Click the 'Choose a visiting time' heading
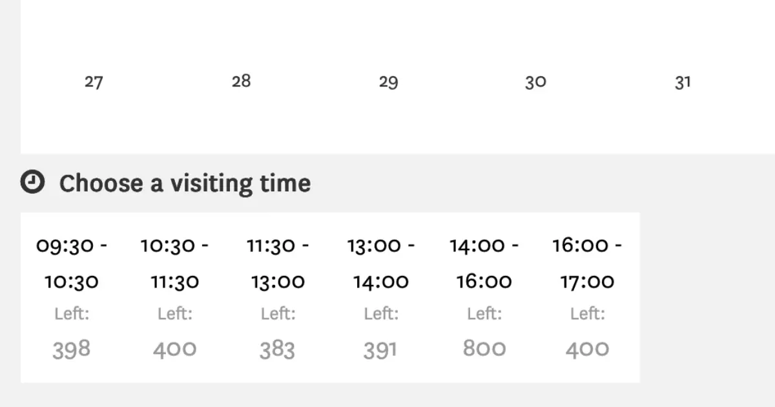 [x=185, y=183]
